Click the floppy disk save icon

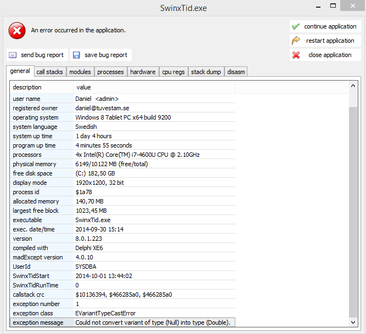76,55
